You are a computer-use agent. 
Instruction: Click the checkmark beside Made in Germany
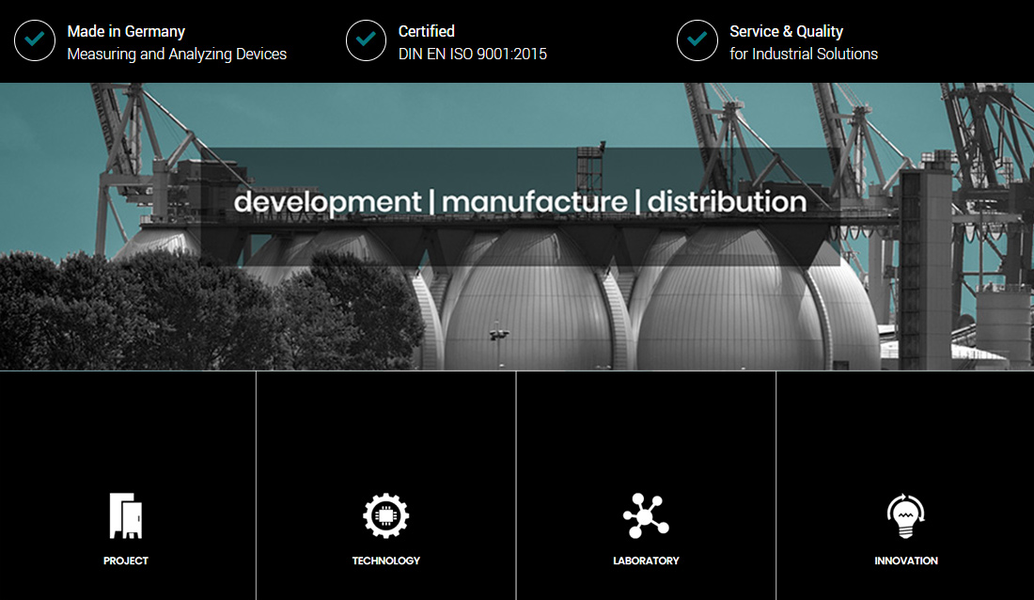(35, 40)
